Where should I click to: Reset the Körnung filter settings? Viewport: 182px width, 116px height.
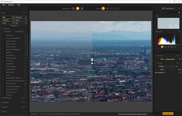177,63
